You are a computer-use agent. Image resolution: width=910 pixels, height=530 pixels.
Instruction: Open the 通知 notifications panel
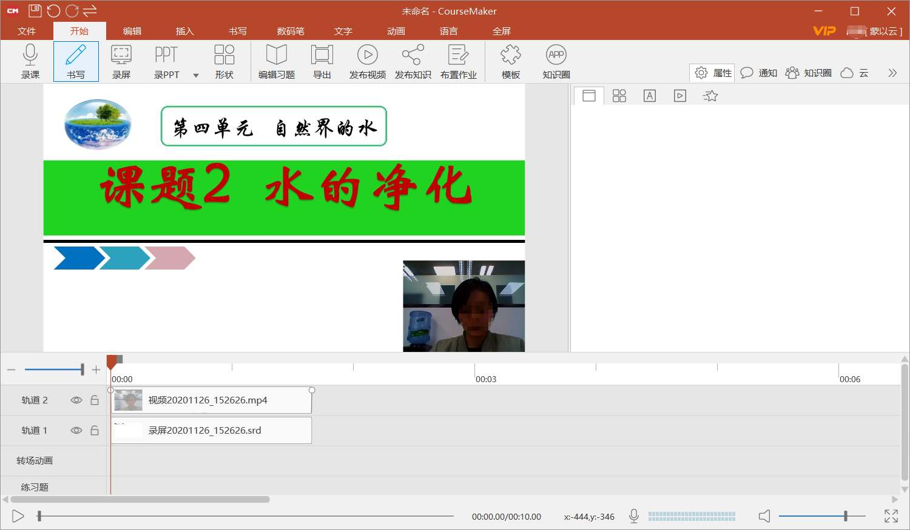(759, 73)
